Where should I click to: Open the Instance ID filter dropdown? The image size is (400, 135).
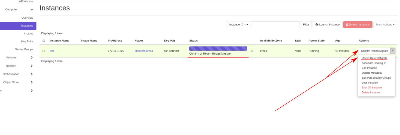[239, 25]
